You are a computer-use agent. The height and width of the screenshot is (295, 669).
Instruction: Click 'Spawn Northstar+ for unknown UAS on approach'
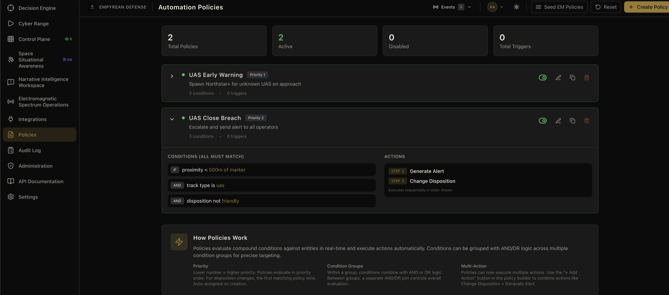(245, 84)
